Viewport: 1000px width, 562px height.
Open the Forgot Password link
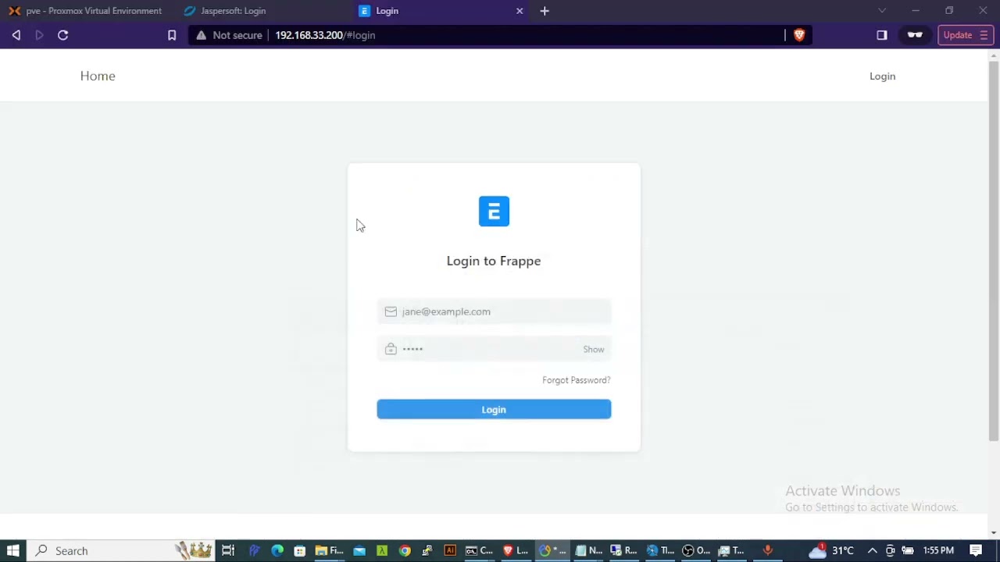[576, 380]
